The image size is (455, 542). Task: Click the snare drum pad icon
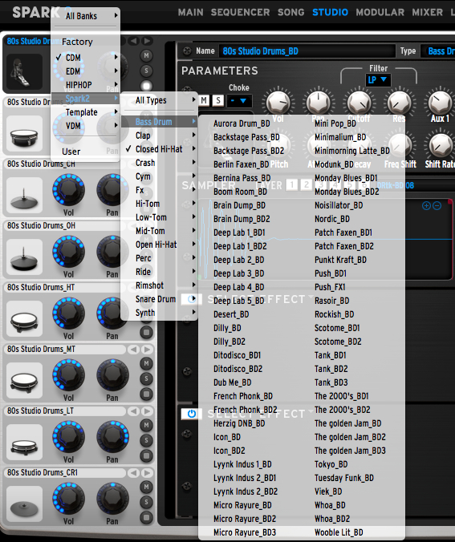pyautogui.click(x=24, y=134)
